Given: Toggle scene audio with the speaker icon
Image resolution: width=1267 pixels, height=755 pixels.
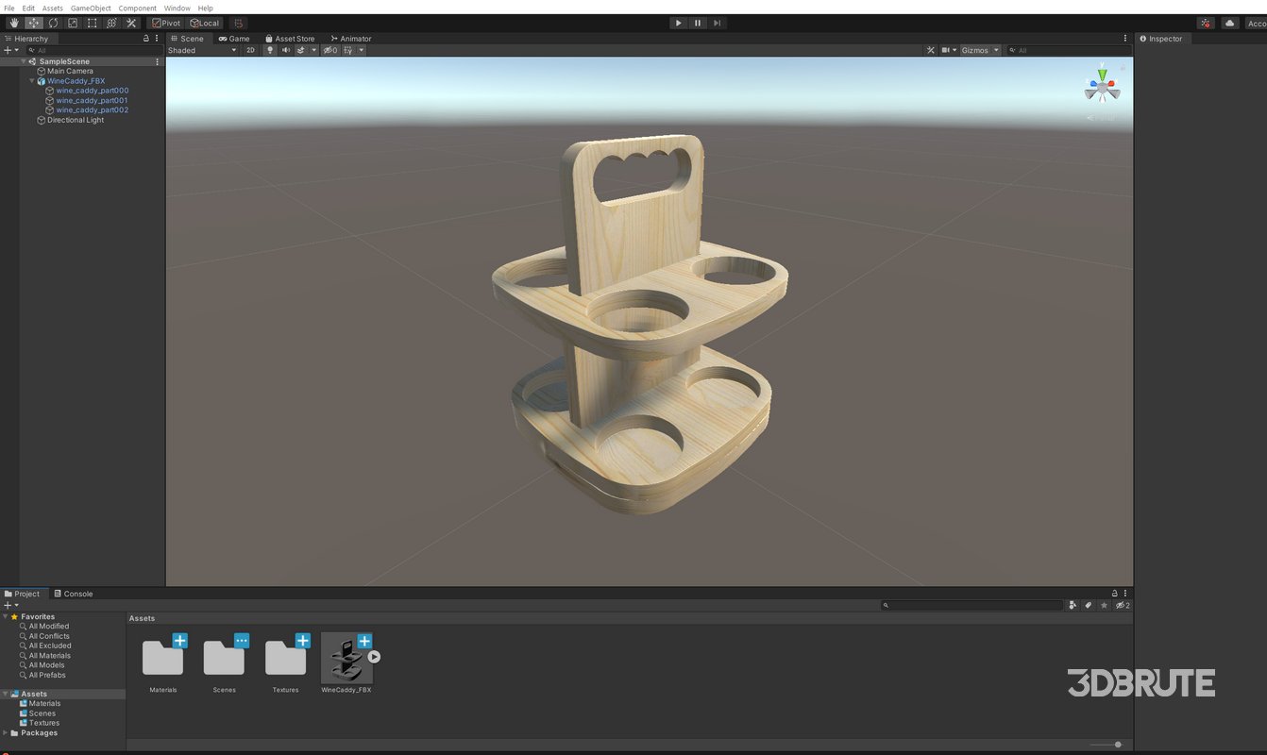Looking at the screenshot, I should 286,50.
